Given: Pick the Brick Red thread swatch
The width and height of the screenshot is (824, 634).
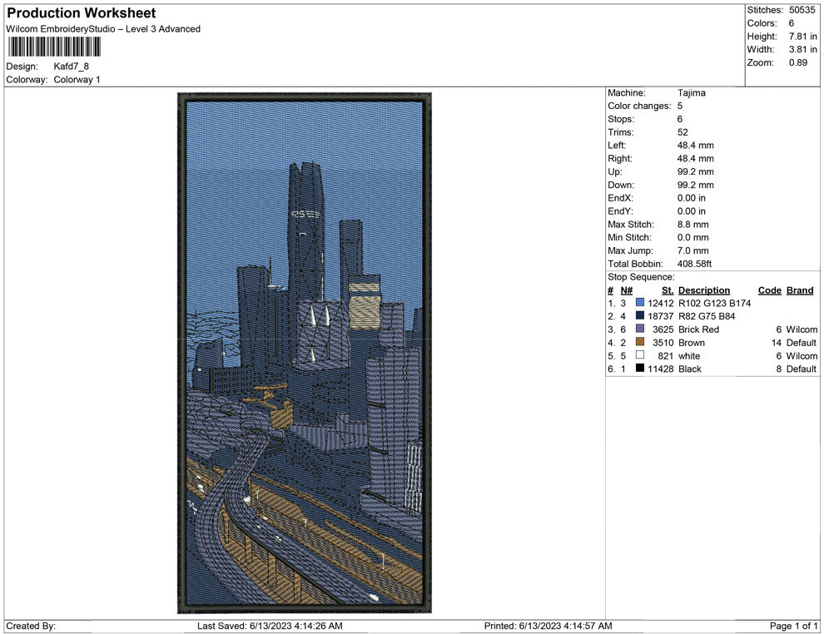Looking at the screenshot, I should 640,329.
